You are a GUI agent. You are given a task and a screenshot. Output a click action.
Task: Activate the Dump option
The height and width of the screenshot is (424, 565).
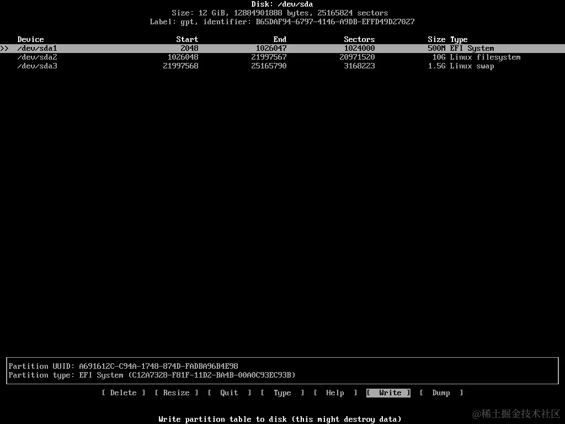(441, 393)
